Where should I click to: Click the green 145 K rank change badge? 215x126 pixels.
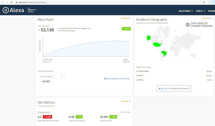(126, 29)
